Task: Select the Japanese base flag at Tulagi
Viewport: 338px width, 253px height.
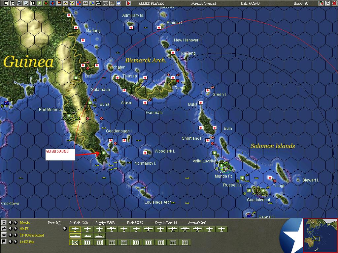Action: click(270, 178)
